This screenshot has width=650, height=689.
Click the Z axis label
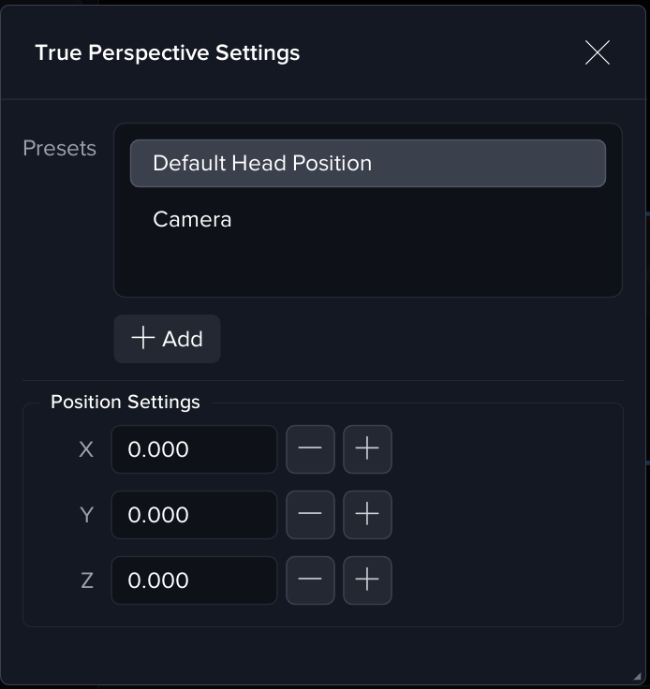point(86,580)
